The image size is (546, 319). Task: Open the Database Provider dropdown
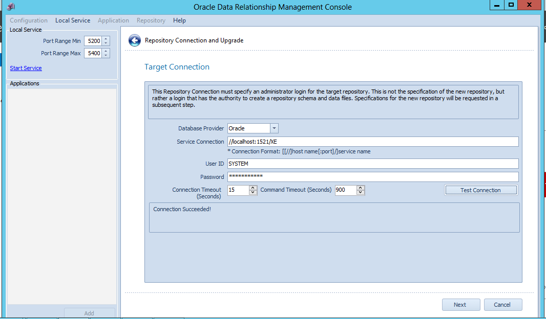(x=274, y=128)
